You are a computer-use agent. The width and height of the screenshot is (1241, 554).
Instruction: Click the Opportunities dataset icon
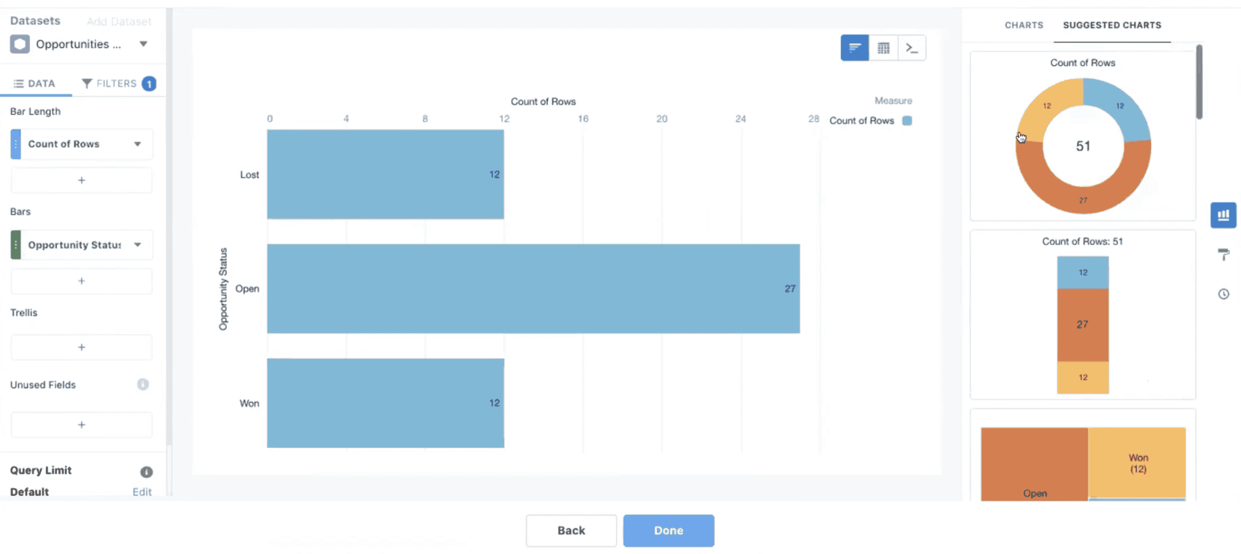point(20,44)
